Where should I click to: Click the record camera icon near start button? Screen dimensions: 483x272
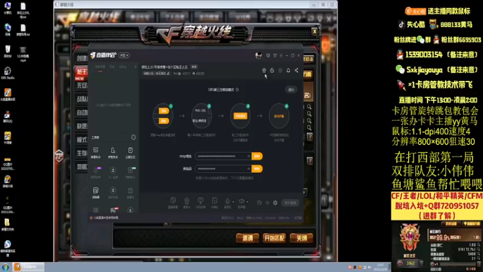260,203
